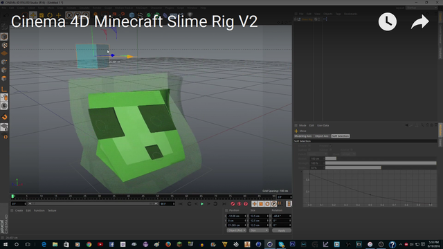Enable Axis mode in left sidebar

coord(4,89)
